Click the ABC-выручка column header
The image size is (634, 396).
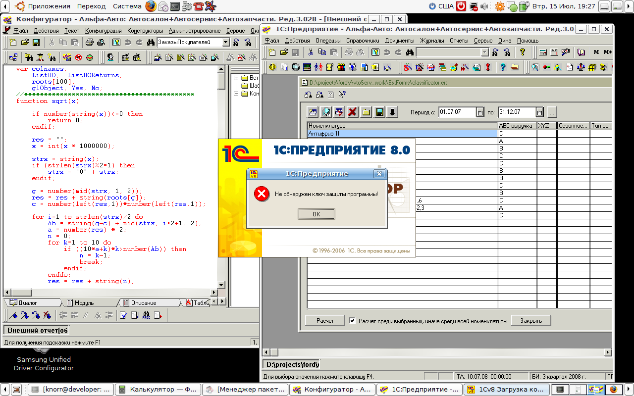click(517, 126)
